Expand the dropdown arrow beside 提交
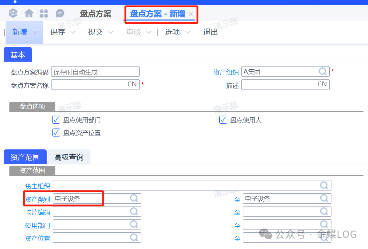Screen dimensions: 368x249 click(111, 32)
